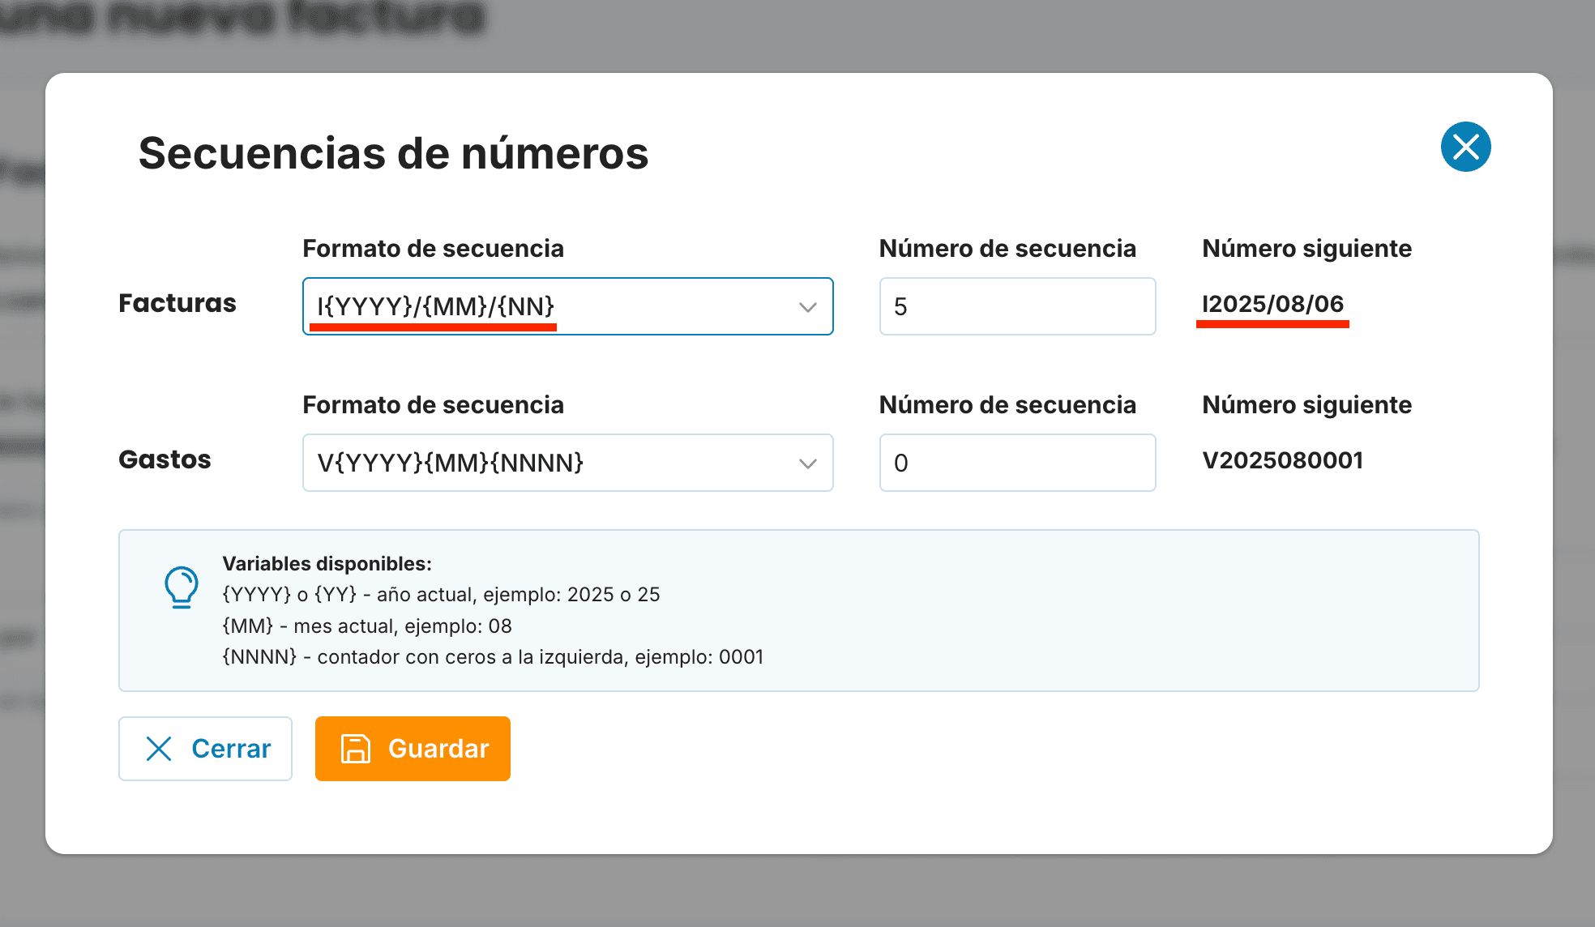Click the X icon in Cerrar button
Screen dimensions: 1595x927
point(159,749)
